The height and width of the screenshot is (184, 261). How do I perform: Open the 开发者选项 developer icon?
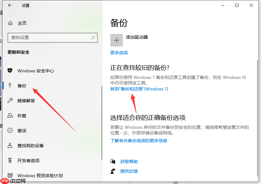10,160
